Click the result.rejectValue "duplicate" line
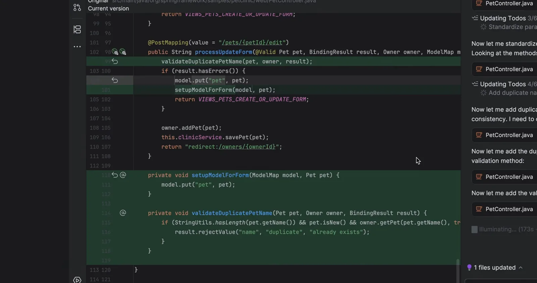The height and width of the screenshot is (283, 537). (272, 232)
